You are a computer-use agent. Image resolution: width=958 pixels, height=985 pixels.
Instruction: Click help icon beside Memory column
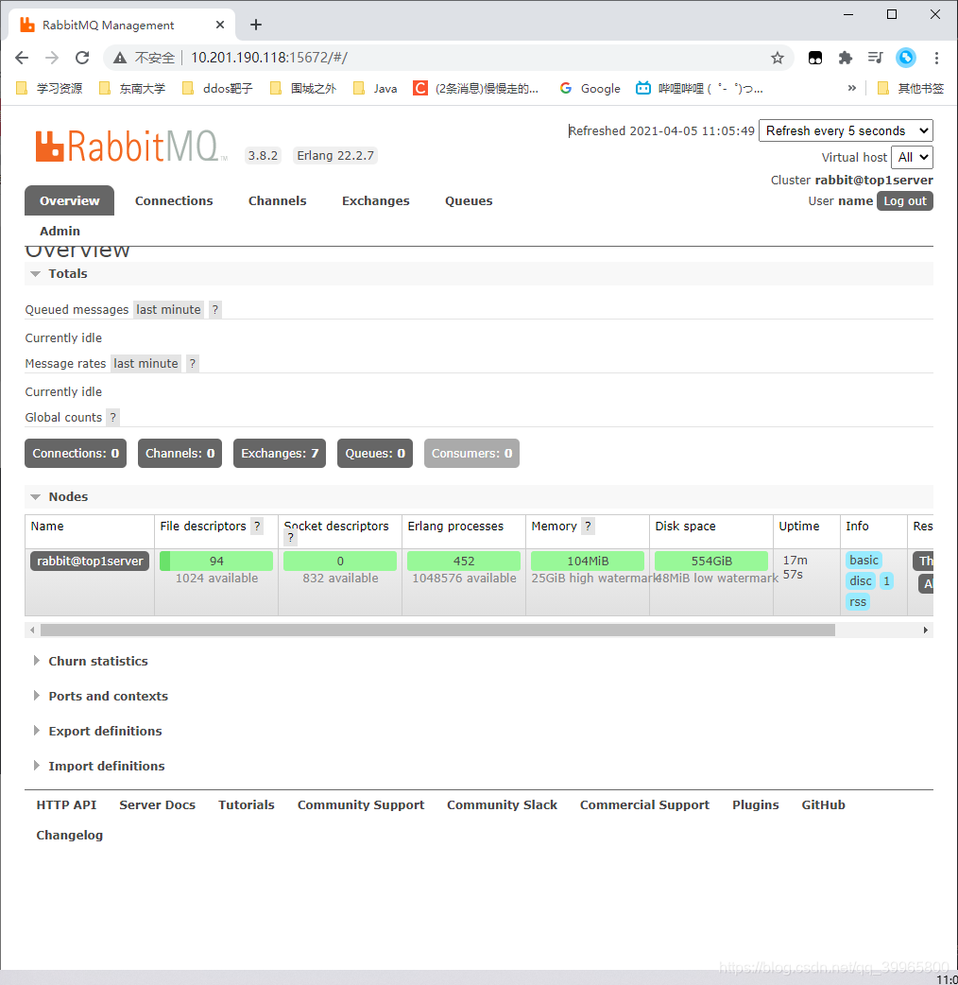pyautogui.click(x=588, y=527)
